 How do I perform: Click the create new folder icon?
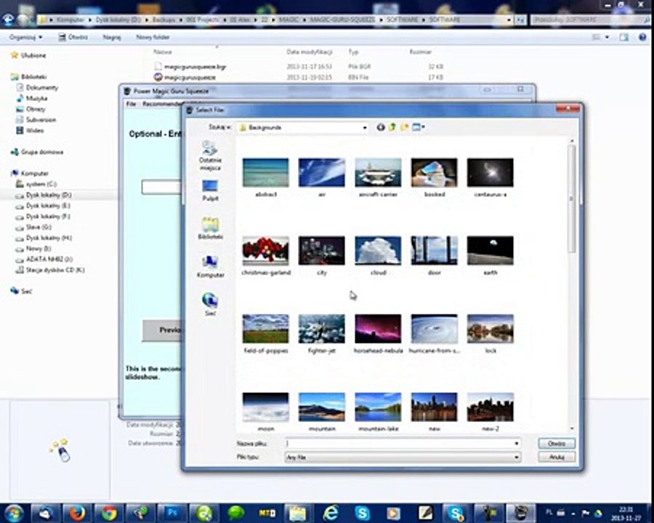pyautogui.click(x=405, y=127)
